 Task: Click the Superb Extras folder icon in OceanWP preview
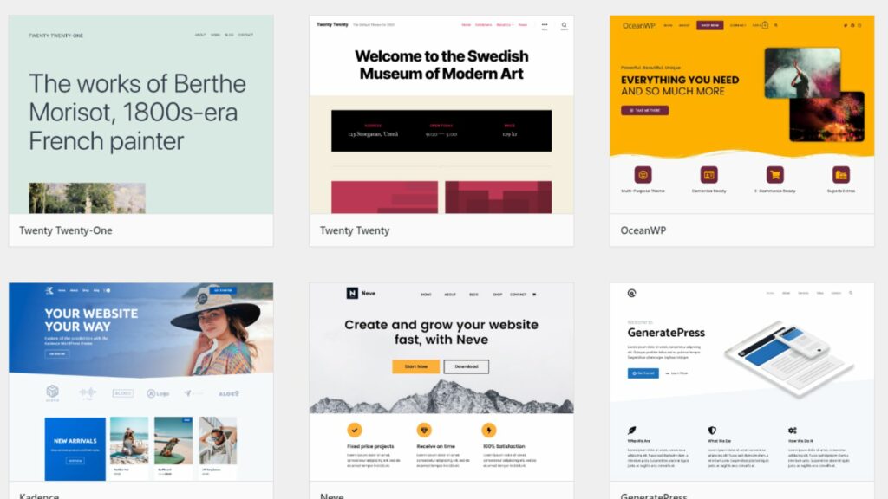(841, 175)
